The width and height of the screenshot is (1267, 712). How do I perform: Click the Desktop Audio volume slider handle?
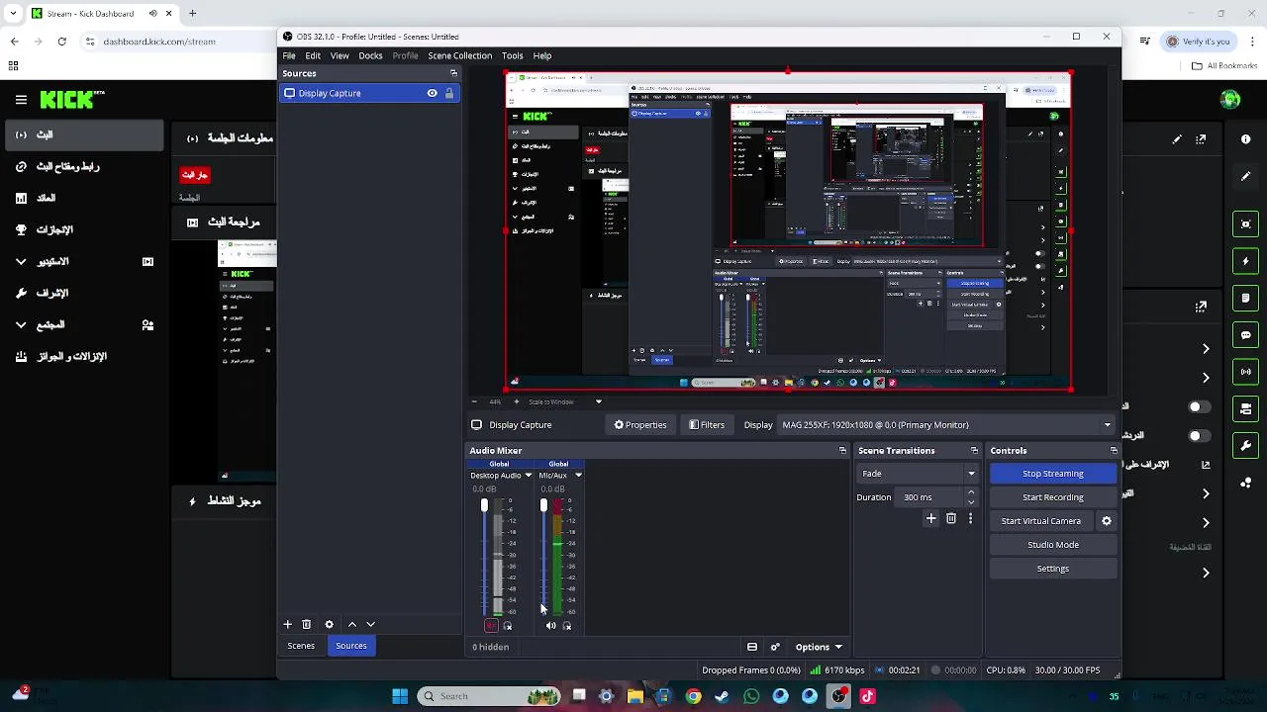pos(484,505)
